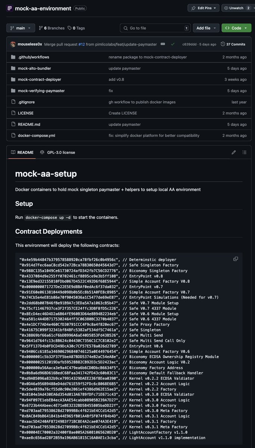Viewport: 255px width, 448px height.
Task: Open the .gitignore file
Action: [26, 102]
